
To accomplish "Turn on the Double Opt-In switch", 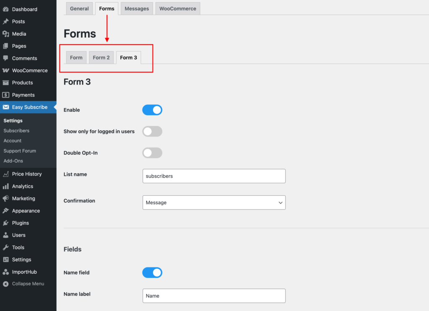I will 152,153.
